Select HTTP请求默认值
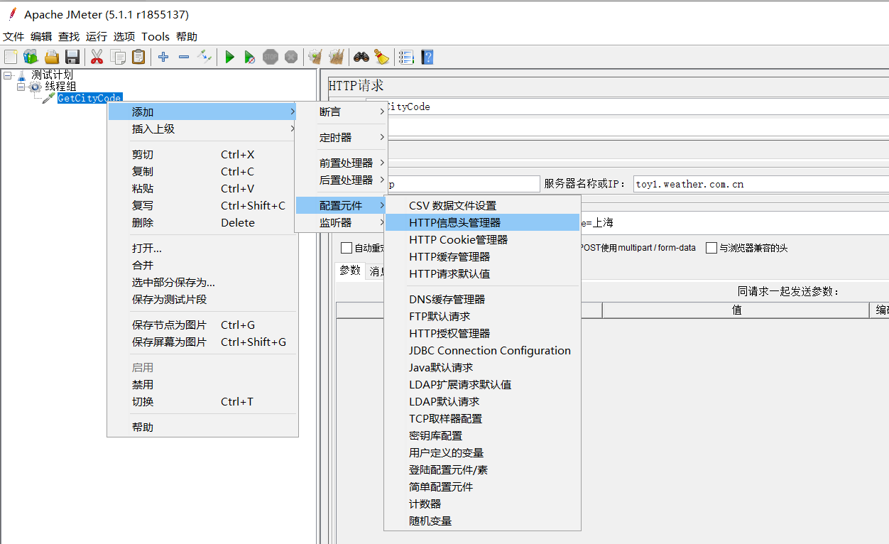The width and height of the screenshot is (889, 544). click(483, 274)
